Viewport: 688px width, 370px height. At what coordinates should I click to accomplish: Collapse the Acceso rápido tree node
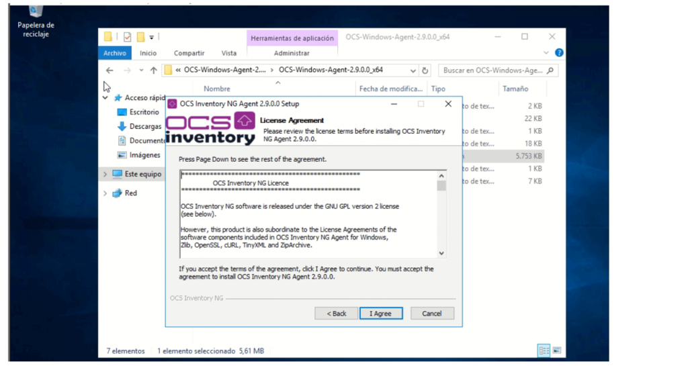pyautogui.click(x=105, y=98)
